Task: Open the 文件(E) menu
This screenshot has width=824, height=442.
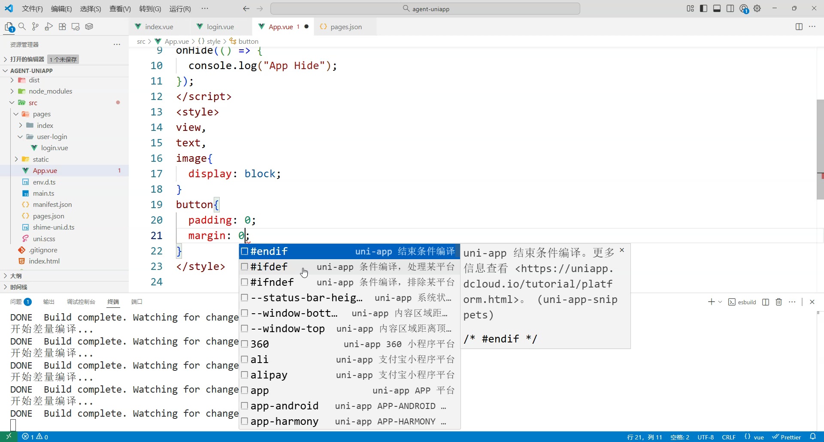Action: coord(32,8)
